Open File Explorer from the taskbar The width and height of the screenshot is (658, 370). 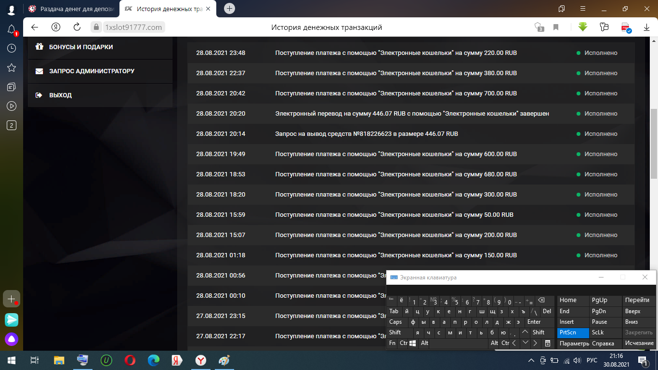(x=59, y=360)
